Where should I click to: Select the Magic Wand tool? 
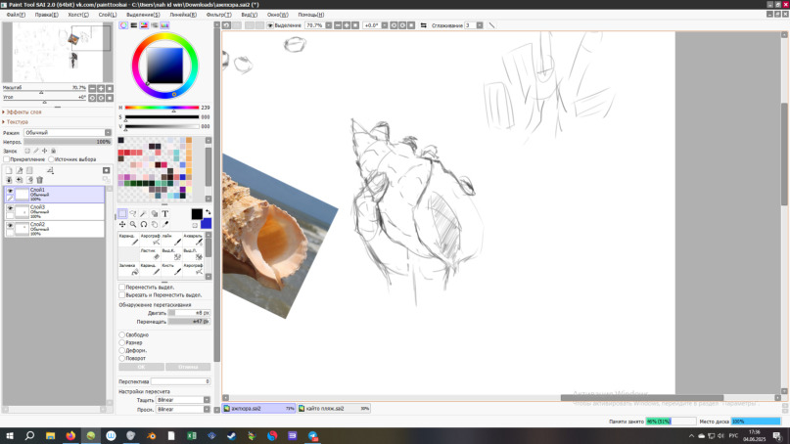[x=144, y=213]
